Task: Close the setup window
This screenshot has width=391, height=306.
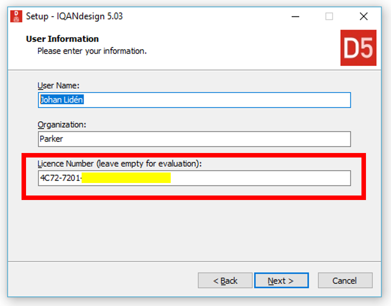Action: pyautogui.click(x=363, y=16)
